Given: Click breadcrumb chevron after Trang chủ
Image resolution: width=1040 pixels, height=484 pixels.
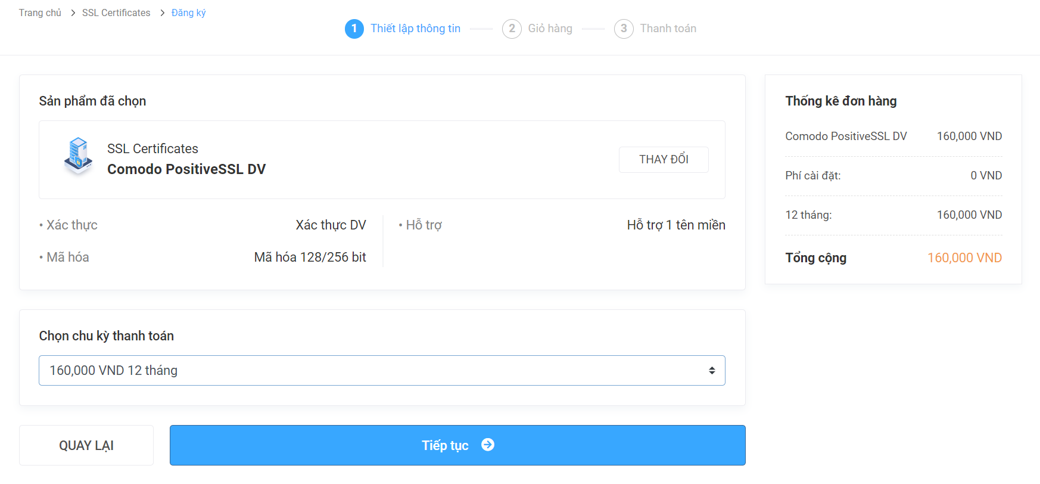Looking at the screenshot, I should [73, 13].
